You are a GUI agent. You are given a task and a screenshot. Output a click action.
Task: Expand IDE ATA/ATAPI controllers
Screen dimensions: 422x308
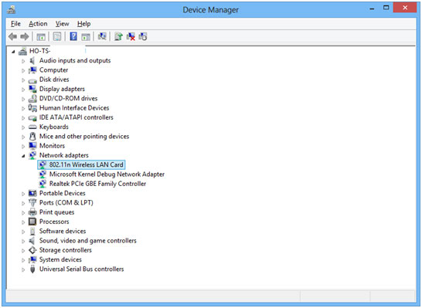[23, 117]
